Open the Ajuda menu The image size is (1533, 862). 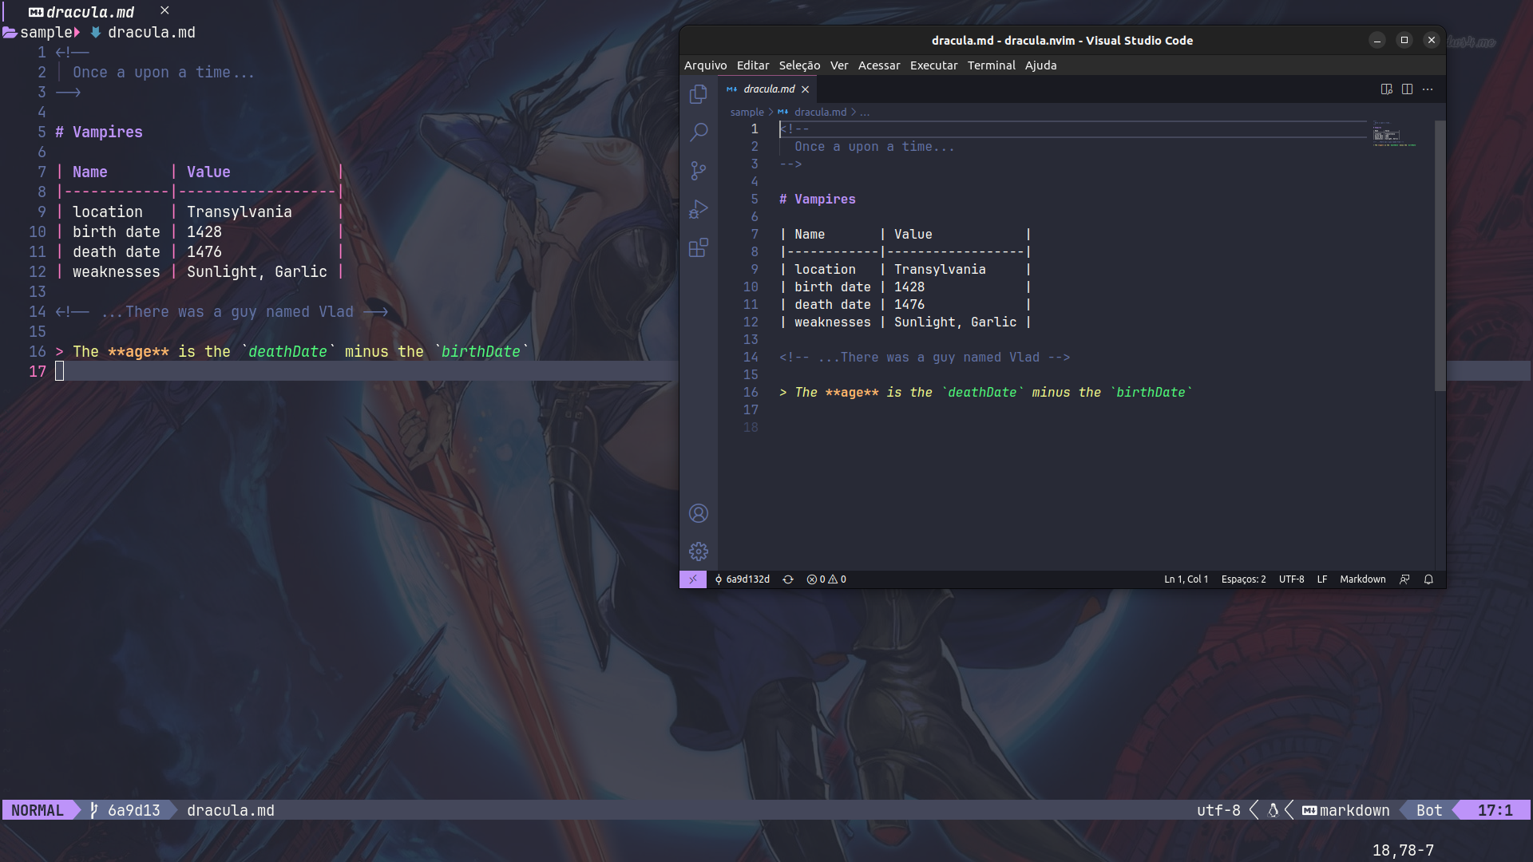[x=1040, y=65]
